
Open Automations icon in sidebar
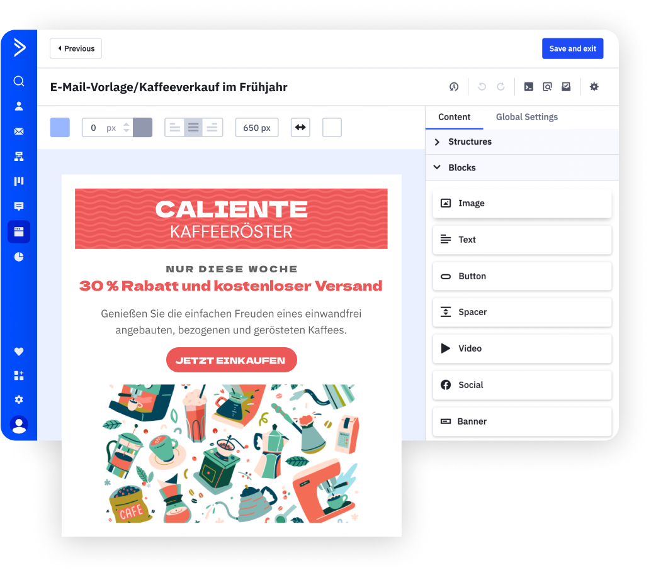pyautogui.click(x=19, y=157)
